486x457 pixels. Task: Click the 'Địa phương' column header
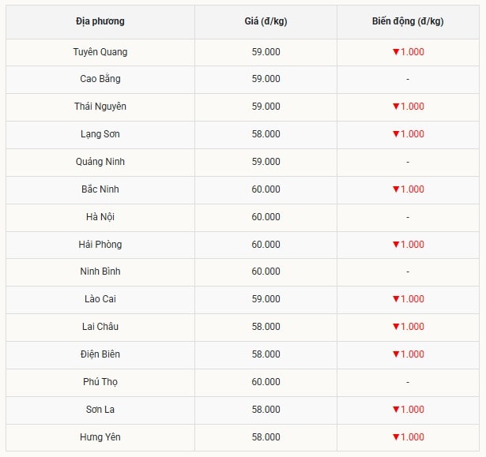[100, 21]
